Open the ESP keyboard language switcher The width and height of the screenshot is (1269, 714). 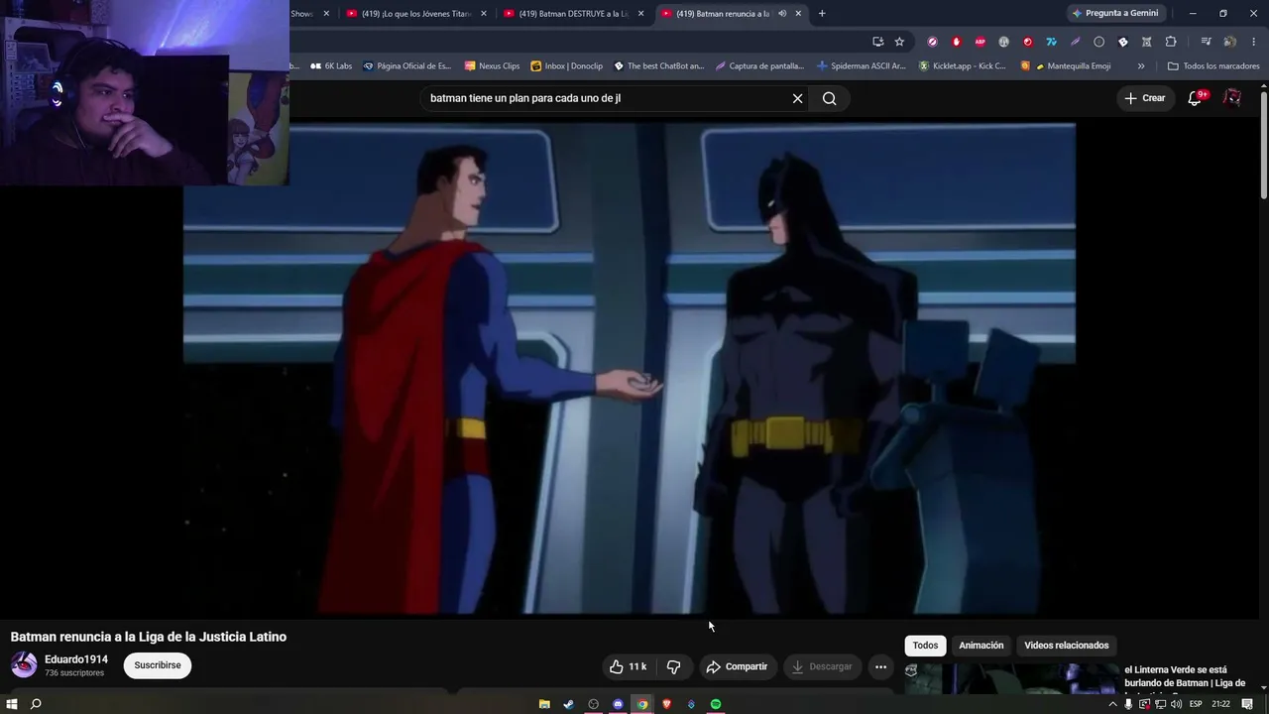[x=1196, y=704]
